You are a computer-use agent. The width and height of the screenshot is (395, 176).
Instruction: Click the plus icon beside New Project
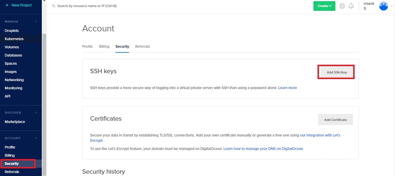point(7,5)
